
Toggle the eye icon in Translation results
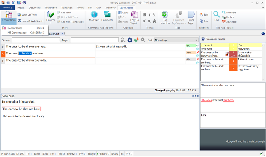point(203,39)
